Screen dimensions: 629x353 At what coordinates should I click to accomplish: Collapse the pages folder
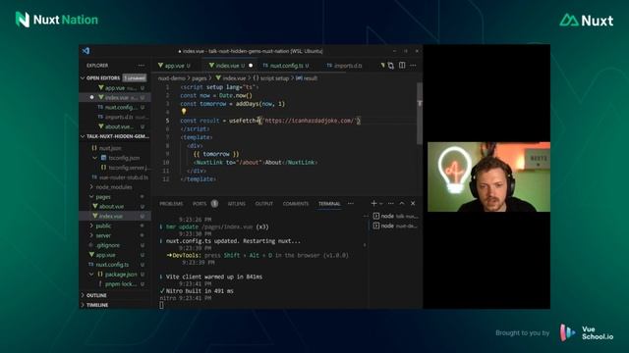(91, 196)
